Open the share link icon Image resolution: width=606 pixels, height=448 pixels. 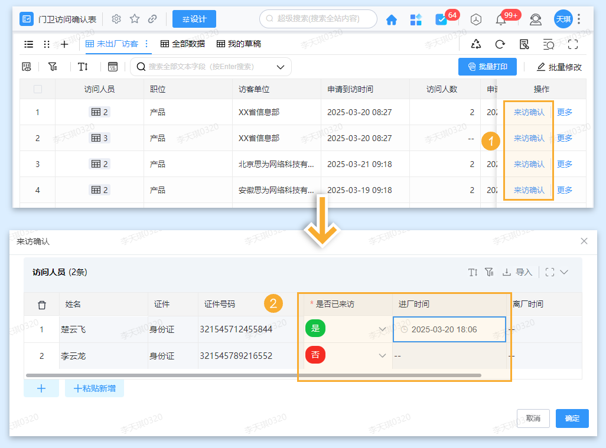coord(523,44)
